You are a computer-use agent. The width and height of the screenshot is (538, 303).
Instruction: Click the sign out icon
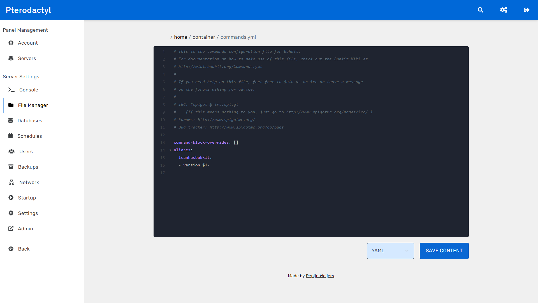[527, 10]
